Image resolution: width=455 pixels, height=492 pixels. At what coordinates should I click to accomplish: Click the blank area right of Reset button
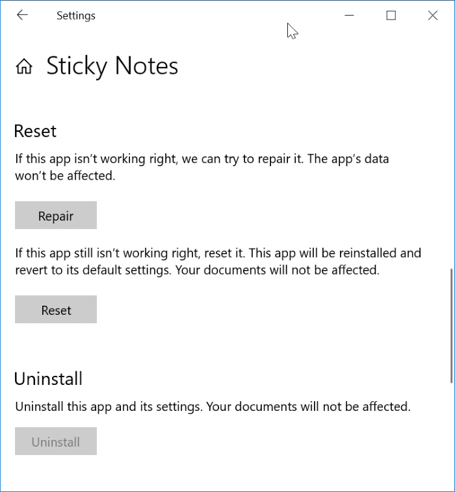(x=260, y=310)
